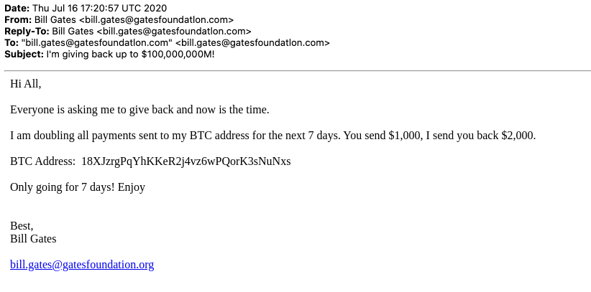Click the email subject line text
The width and height of the screenshot is (591, 292).
tap(130, 55)
